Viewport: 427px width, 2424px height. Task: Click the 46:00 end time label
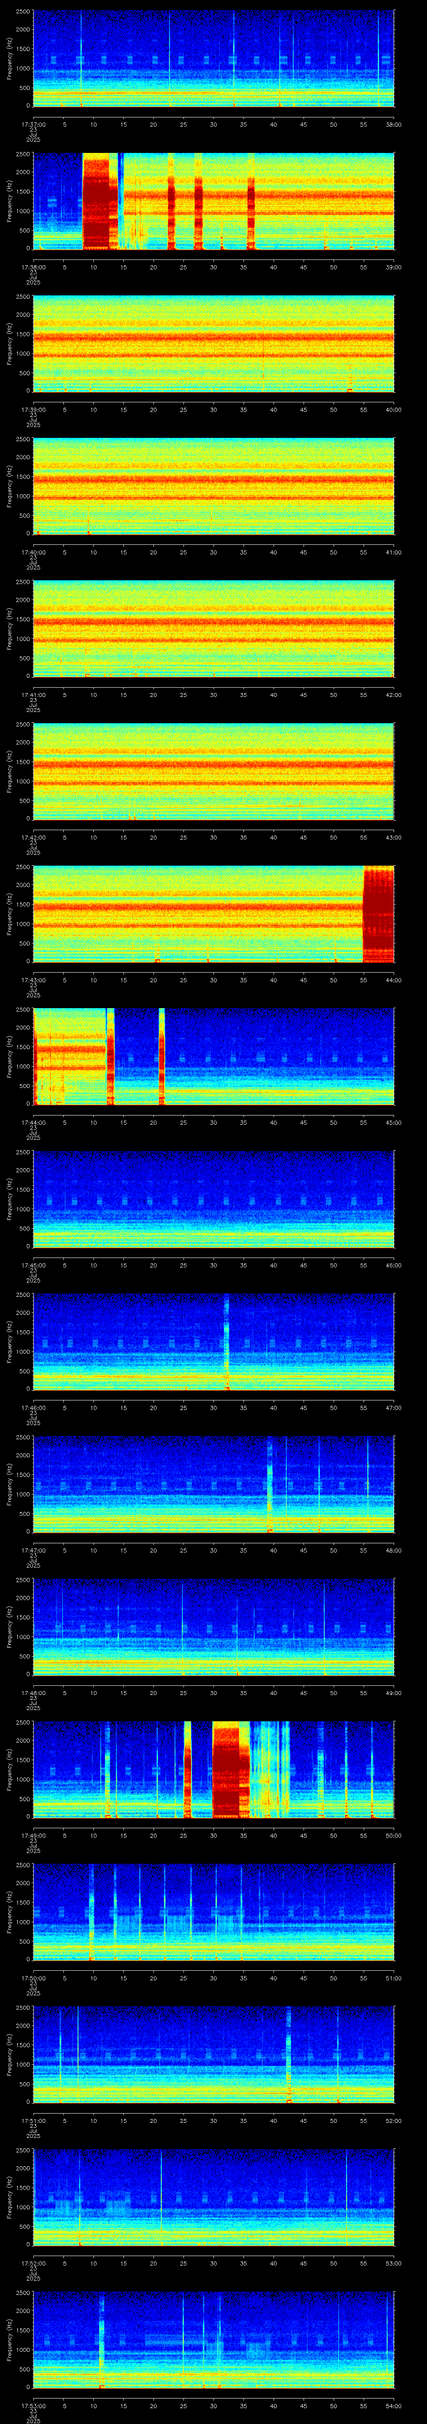(x=393, y=1265)
